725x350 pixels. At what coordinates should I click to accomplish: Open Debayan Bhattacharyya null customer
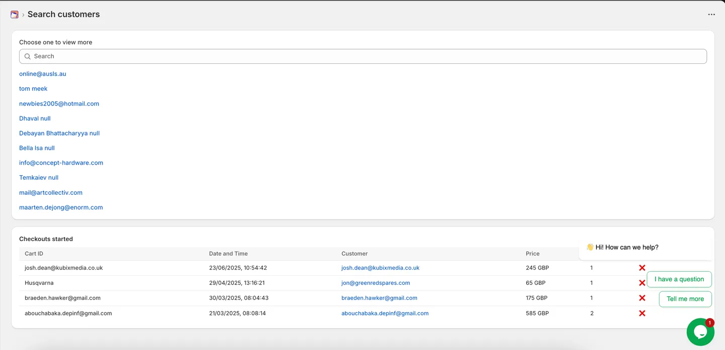59,133
